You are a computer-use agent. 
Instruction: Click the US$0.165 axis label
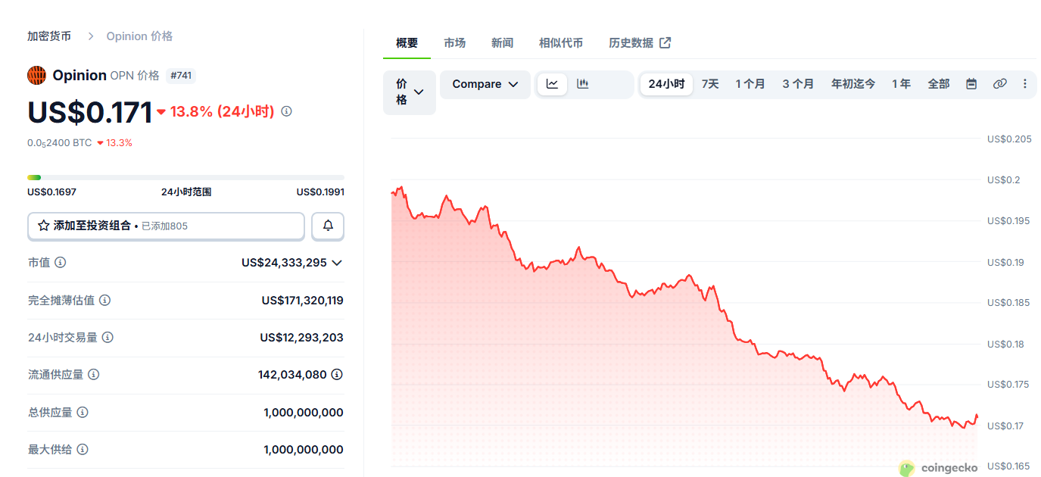click(x=1009, y=466)
